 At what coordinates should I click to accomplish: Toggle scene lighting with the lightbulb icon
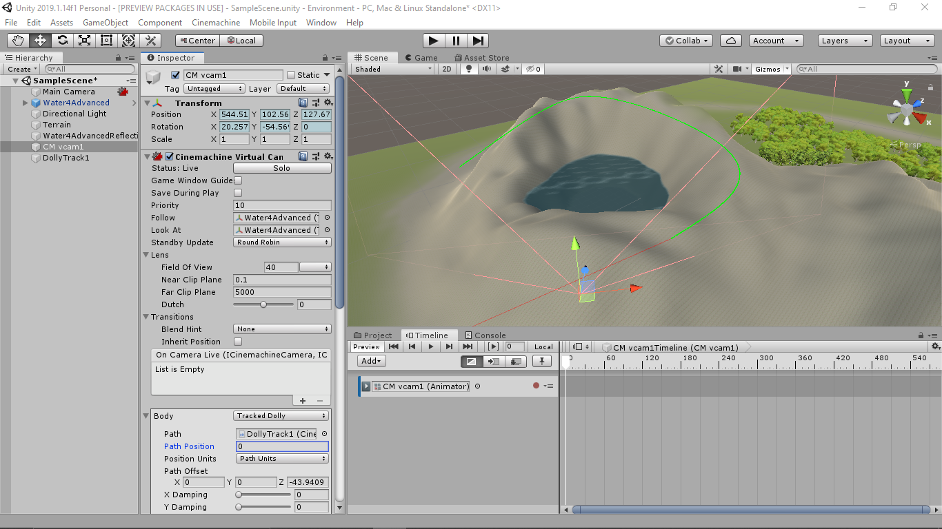(x=469, y=69)
